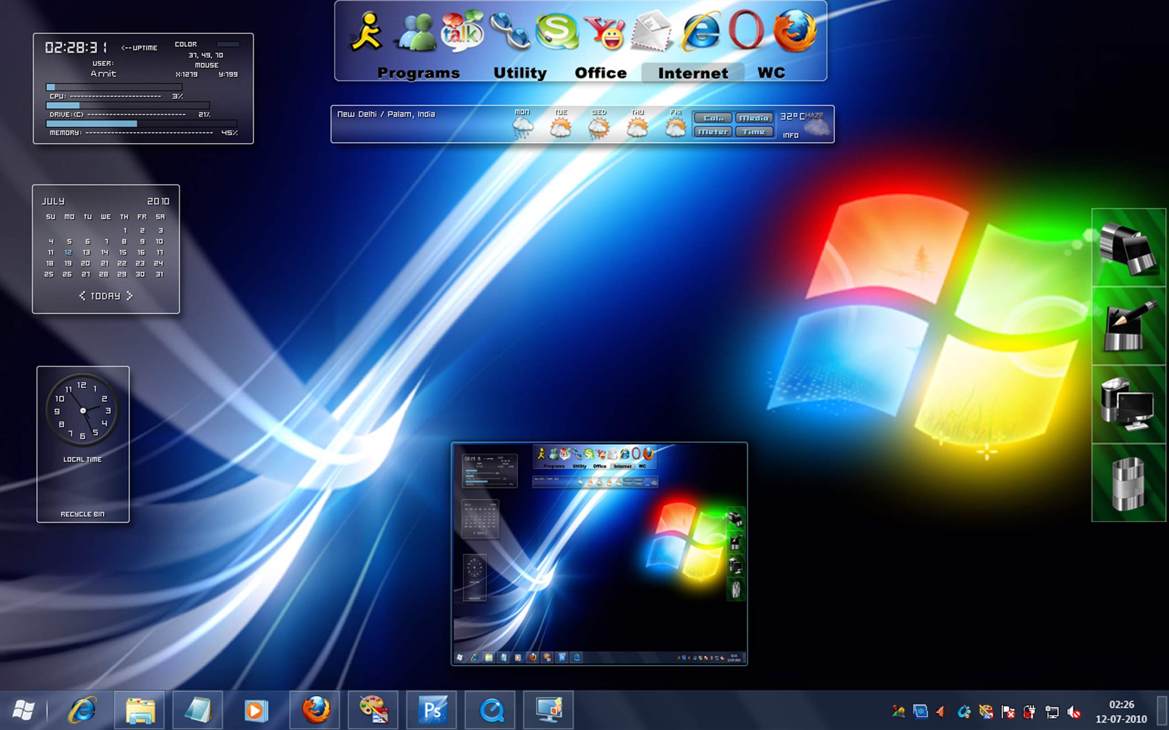Open the Windows Start button
Image resolution: width=1169 pixels, height=730 pixels.
click(23, 710)
